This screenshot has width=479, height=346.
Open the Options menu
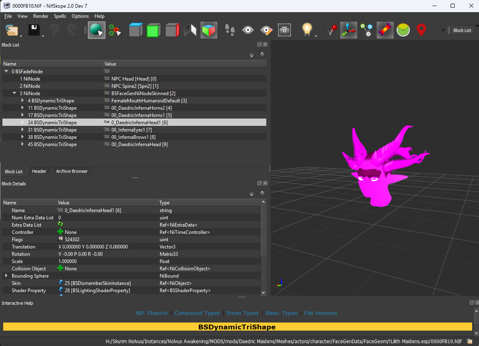[80, 16]
